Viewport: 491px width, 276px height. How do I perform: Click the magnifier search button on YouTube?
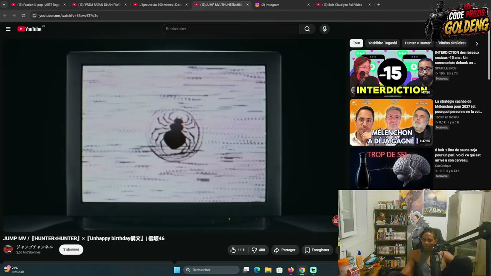307,29
